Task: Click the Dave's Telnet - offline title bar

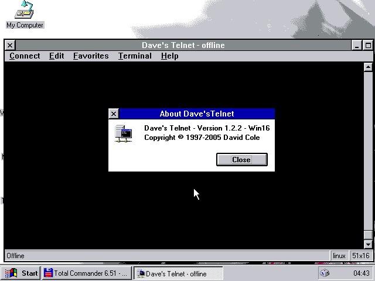Action: 183,45
